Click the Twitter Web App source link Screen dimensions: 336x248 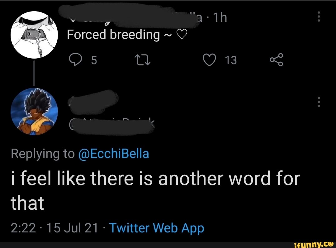coord(157,228)
